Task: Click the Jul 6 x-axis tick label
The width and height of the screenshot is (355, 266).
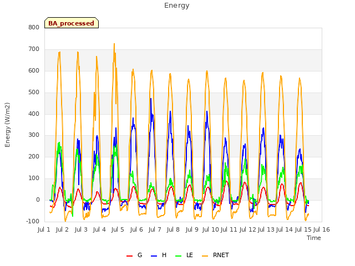Action: (136, 229)
